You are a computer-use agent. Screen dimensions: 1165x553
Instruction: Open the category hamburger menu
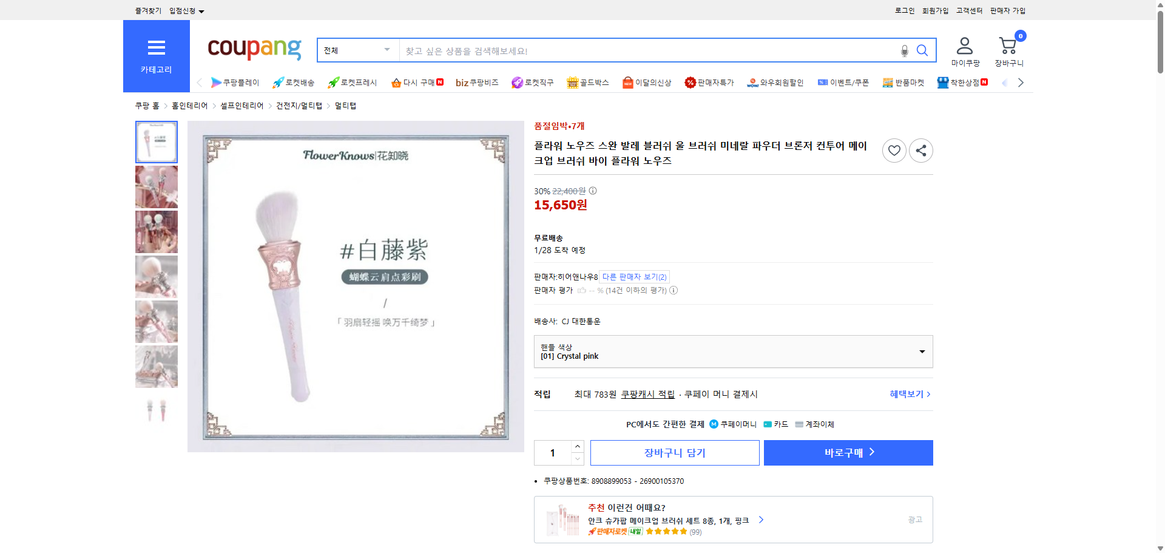tap(157, 48)
